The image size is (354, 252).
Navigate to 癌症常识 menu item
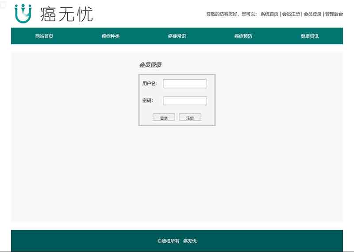pyautogui.click(x=177, y=36)
